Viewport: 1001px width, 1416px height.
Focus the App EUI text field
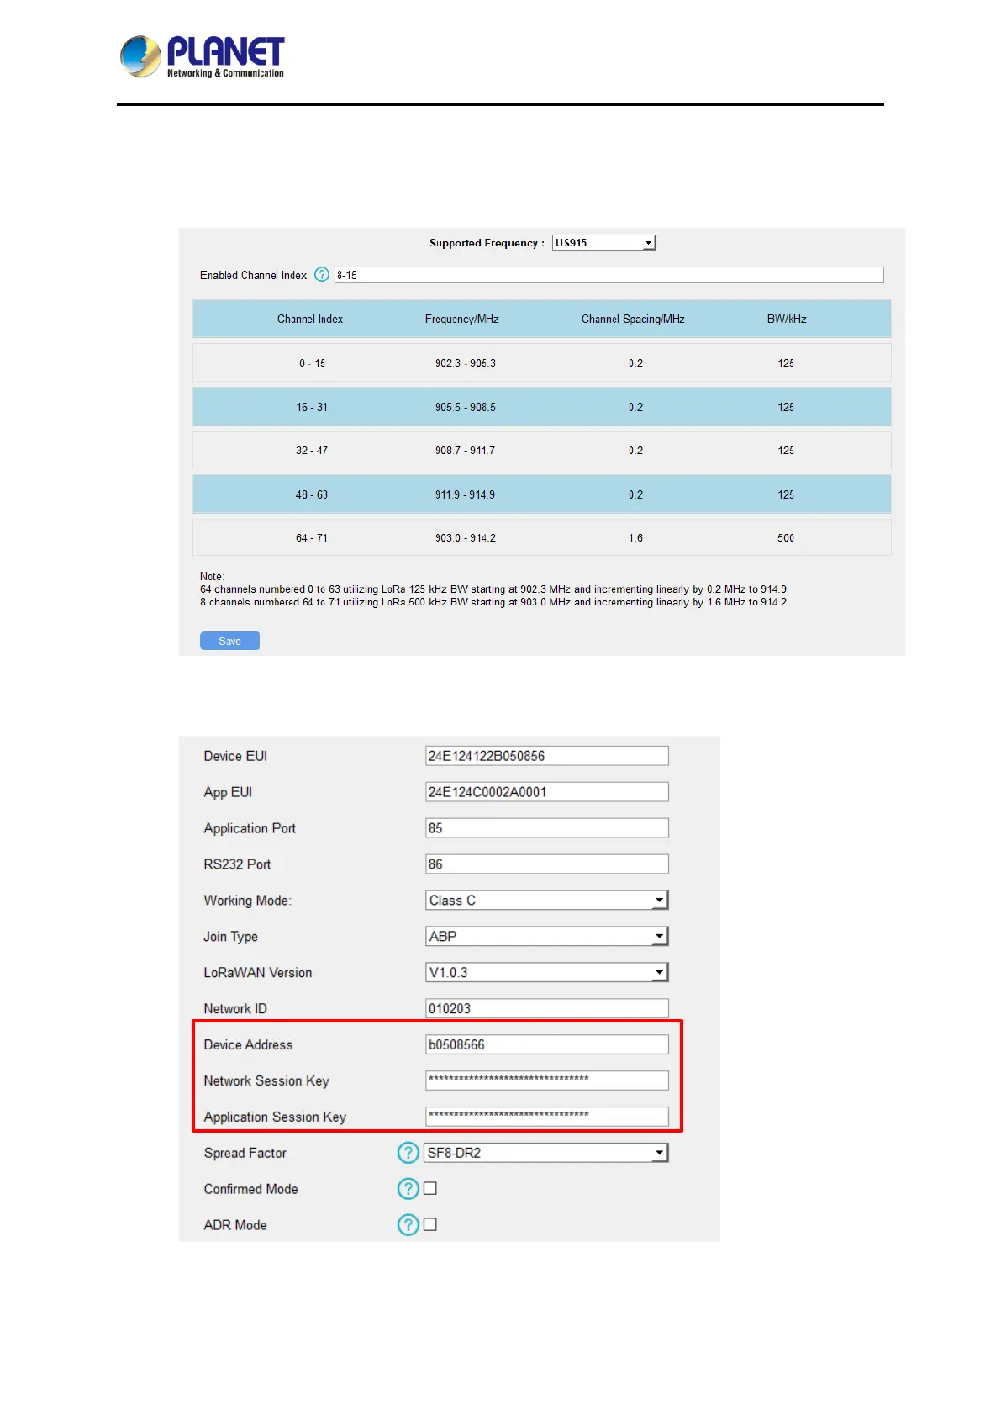[x=546, y=792]
